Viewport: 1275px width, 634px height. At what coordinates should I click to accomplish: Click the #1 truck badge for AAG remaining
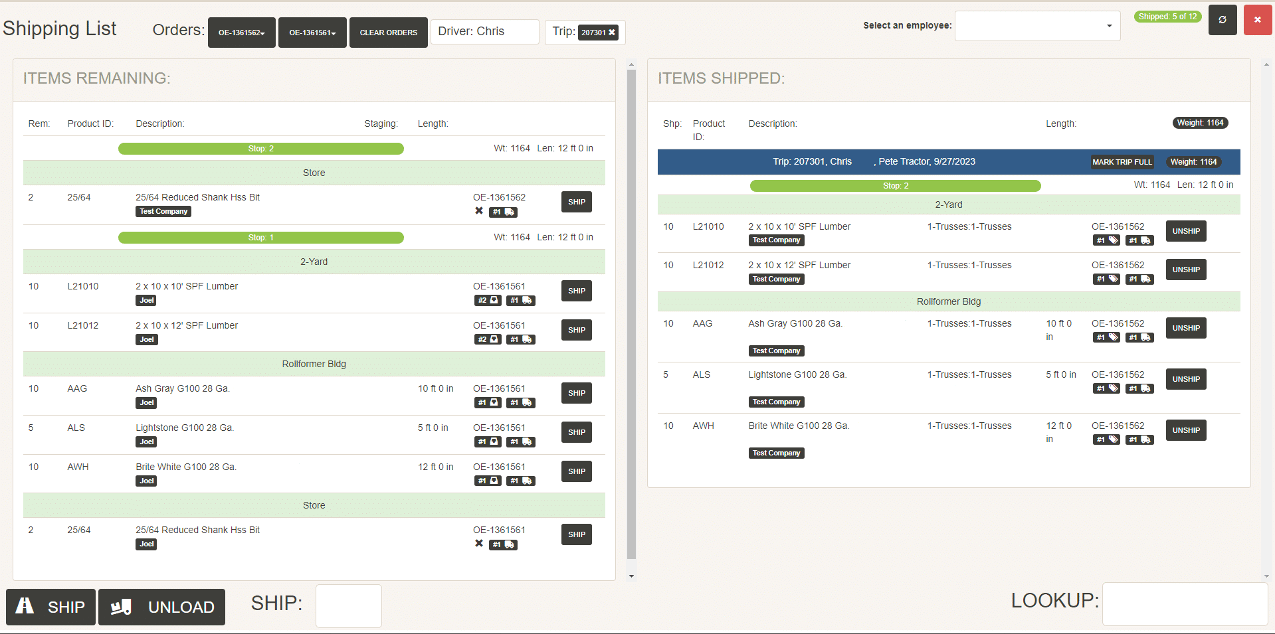521,403
